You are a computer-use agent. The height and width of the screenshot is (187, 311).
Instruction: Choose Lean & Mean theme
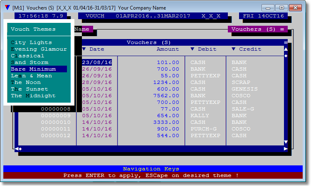(31, 76)
